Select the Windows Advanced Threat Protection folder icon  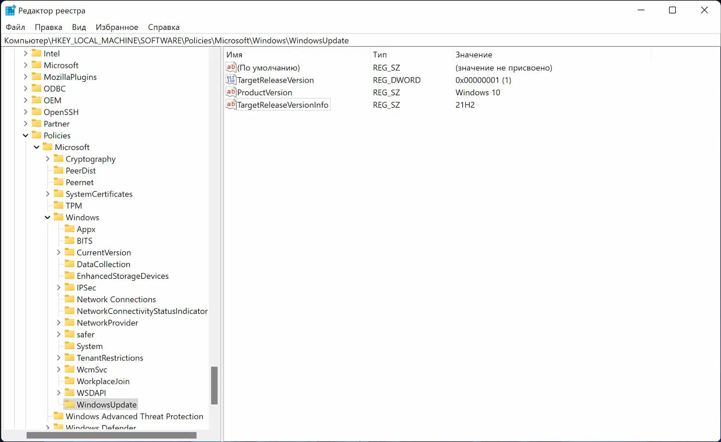click(x=59, y=416)
